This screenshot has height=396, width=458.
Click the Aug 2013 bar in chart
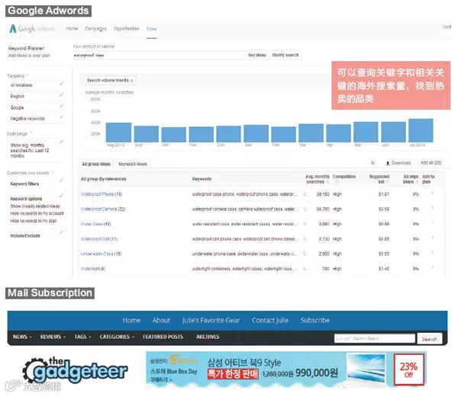click(x=118, y=133)
